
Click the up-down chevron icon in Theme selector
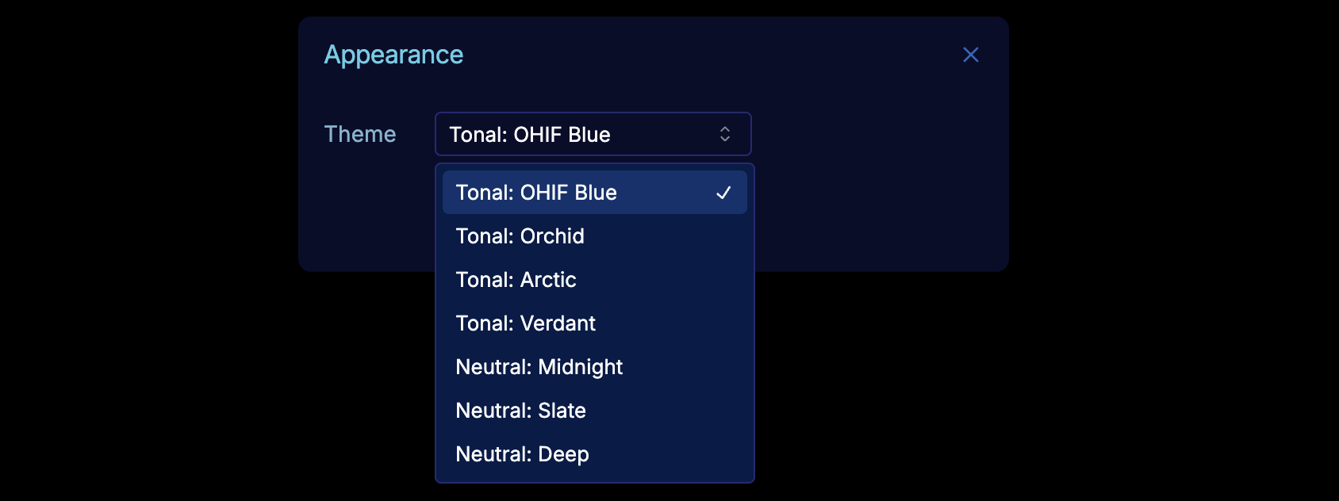coord(724,134)
